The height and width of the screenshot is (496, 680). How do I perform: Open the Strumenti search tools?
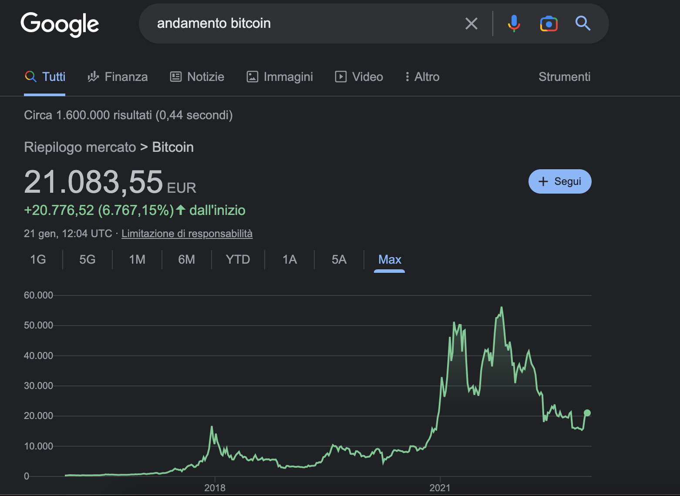pyautogui.click(x=565, y=77)
